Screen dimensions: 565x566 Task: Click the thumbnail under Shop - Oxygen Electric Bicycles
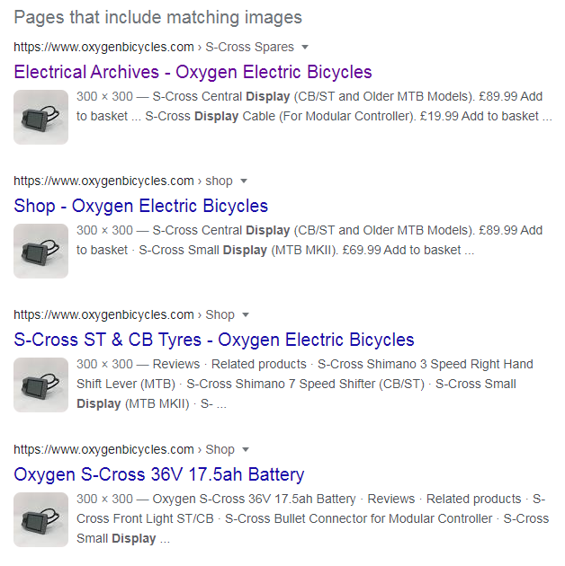[40, 251]
